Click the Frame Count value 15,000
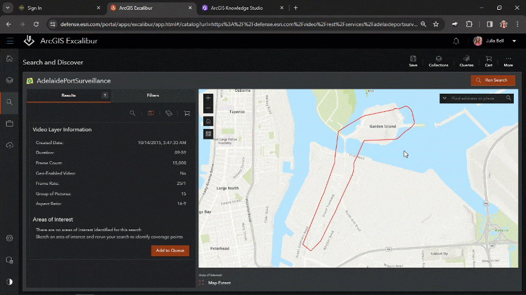This screenshot has width=526, height=295. click(x=179, y=163)
